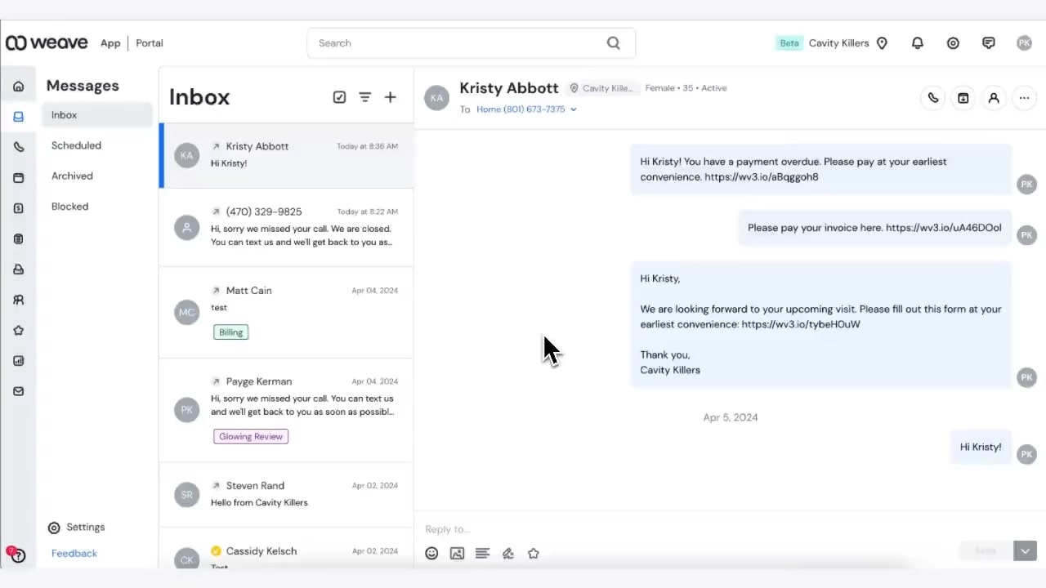1046x588 pixels.
Task: Expand the Home (801) 673-7375 dropdown
Action: (x=573, y=109)
